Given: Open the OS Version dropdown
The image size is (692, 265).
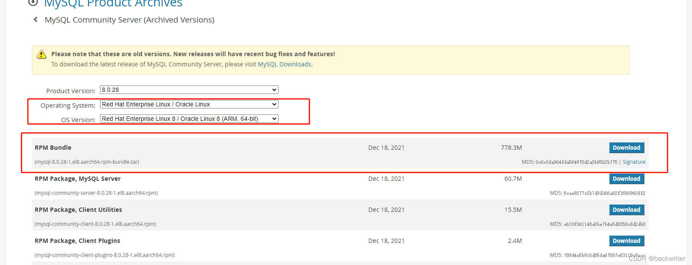Looking at the screenshot, I should pyautogui.click(x=189, y=119).
